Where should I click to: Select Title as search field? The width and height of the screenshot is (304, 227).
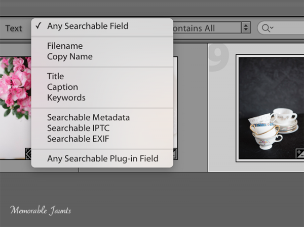point(56,76)
